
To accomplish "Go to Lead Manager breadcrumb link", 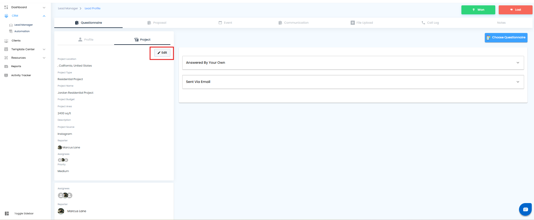I will coord(68,8).
